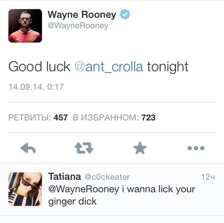The width and height of the screenshot is (224, 223).
Task: Open the three-dots more options icon
Action: (x=196, y=148)
